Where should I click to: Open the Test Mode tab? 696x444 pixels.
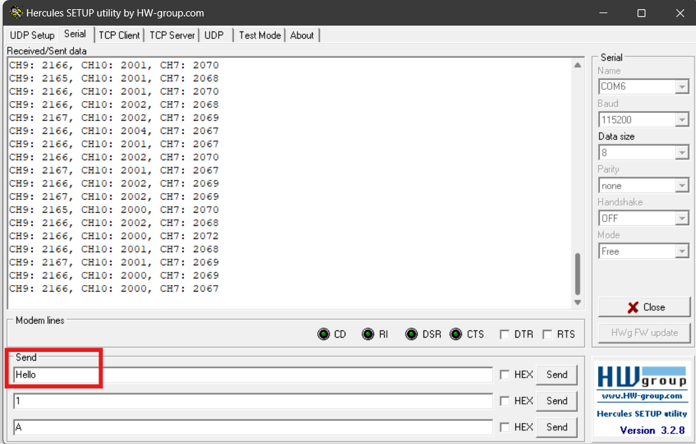click(259, 35)
